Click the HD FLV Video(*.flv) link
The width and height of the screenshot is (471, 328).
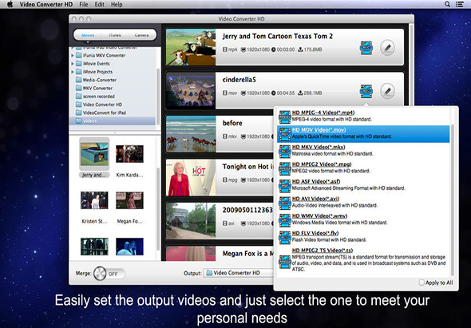315,233
